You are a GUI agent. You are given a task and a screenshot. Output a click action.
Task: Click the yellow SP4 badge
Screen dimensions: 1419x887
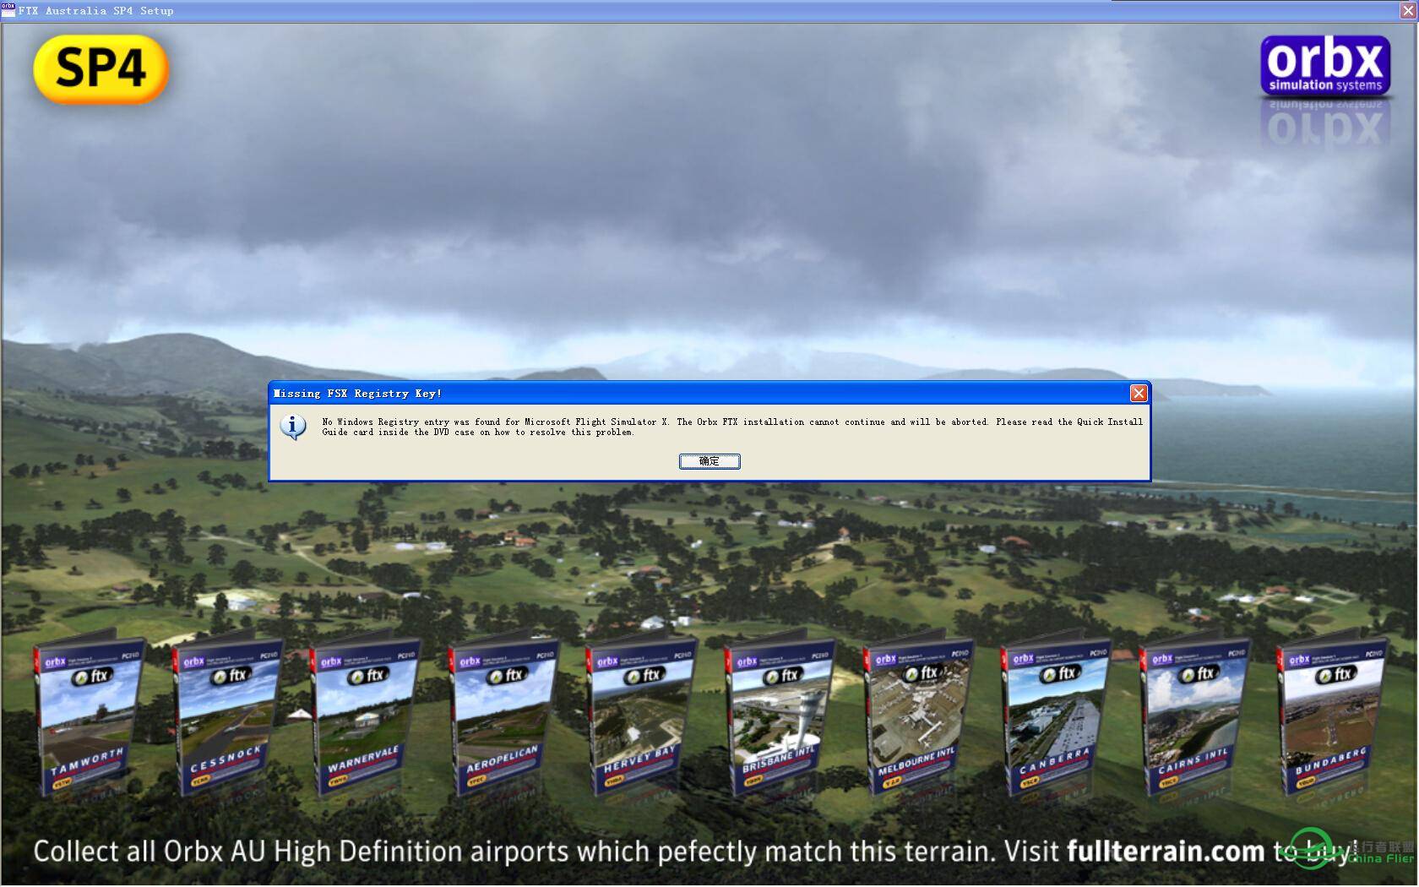coord(101,69)
